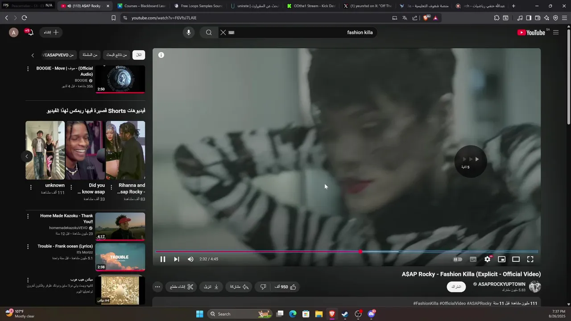Open Brave Wallet icon
The height and width of the screenshot is (321, 571).
538,18
